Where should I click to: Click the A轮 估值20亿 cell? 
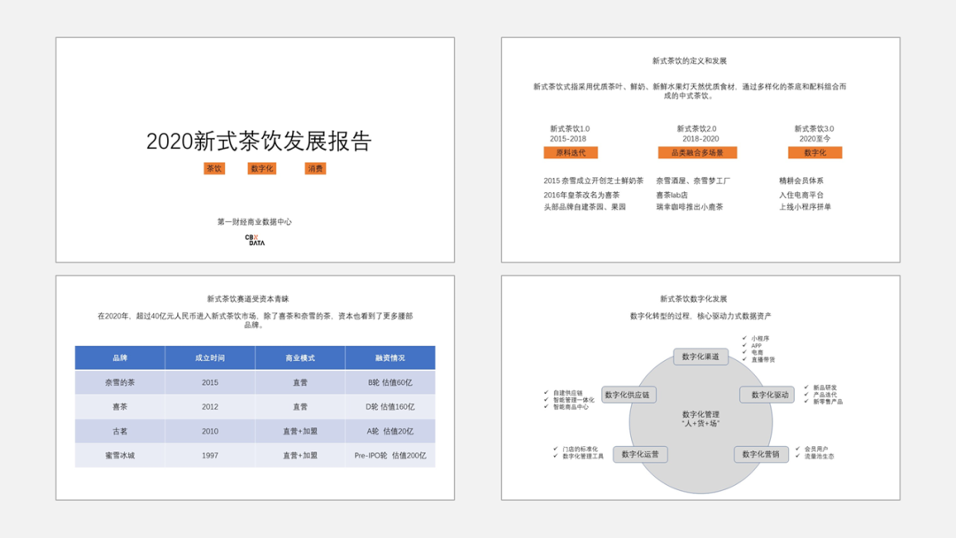click(390, 431)
